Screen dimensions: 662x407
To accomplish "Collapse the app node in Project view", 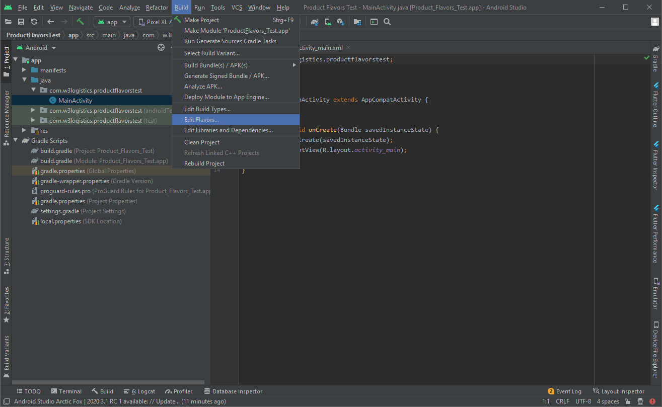I will pos(16,59).
